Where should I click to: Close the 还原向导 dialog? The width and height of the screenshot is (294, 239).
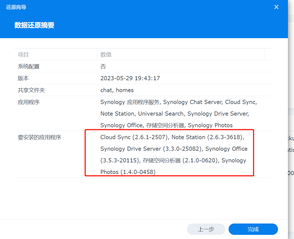tap(276, 7)
